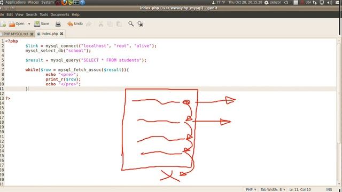This screenshot has height=192, width=342.
Task: Click on the print_r($row) line
Action: (x=63, y=79)
